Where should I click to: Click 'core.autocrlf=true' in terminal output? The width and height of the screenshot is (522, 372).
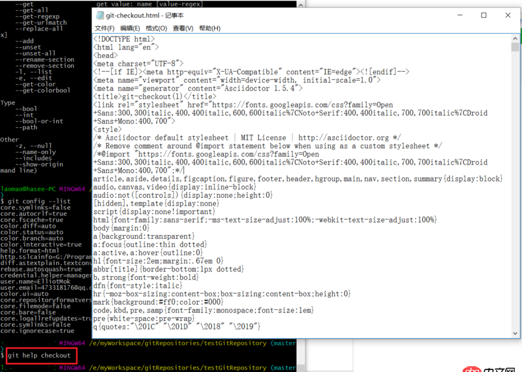33,213
